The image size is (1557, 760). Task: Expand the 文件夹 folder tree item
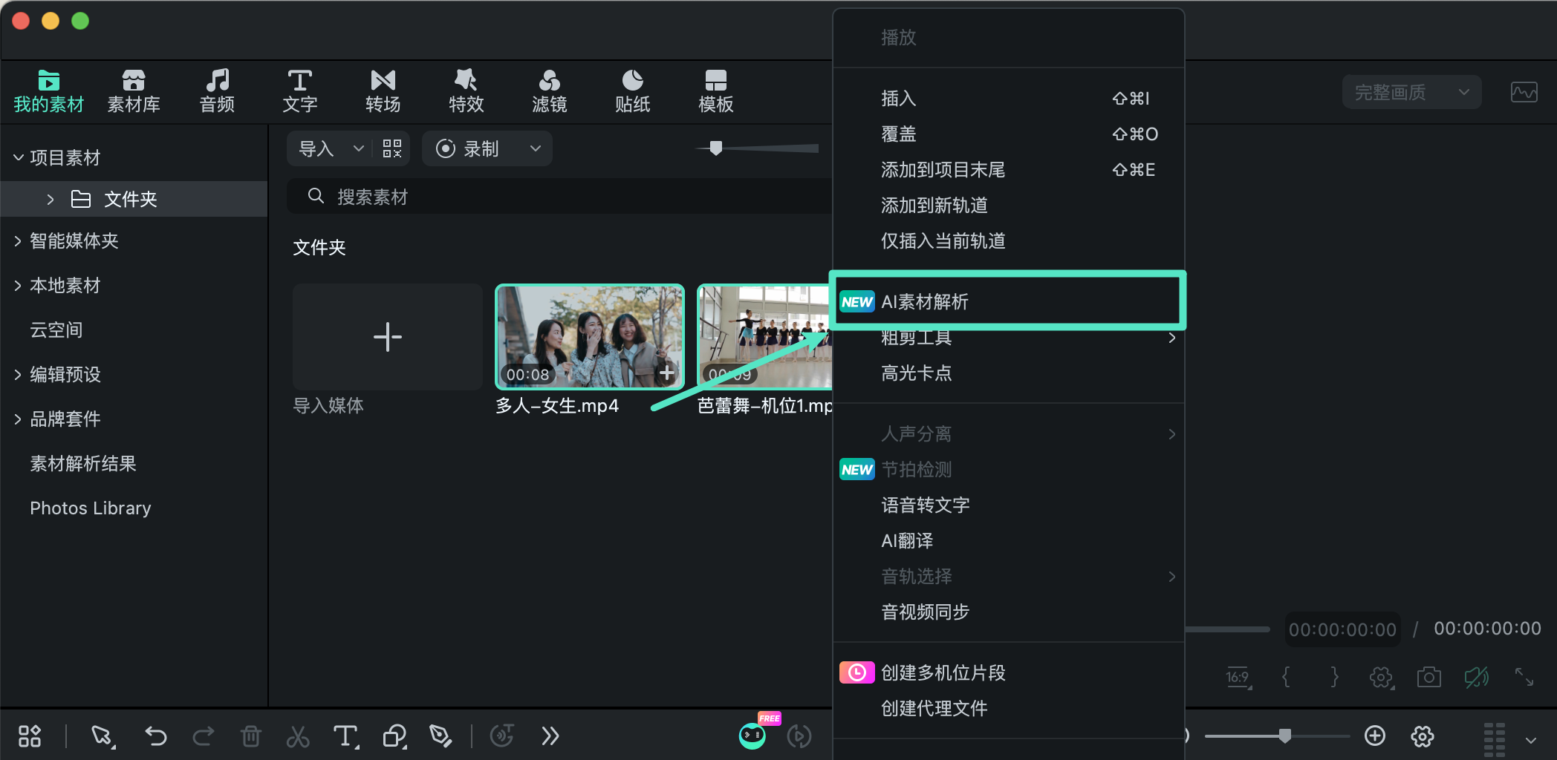pyautogui.click(x=51, y=199)
